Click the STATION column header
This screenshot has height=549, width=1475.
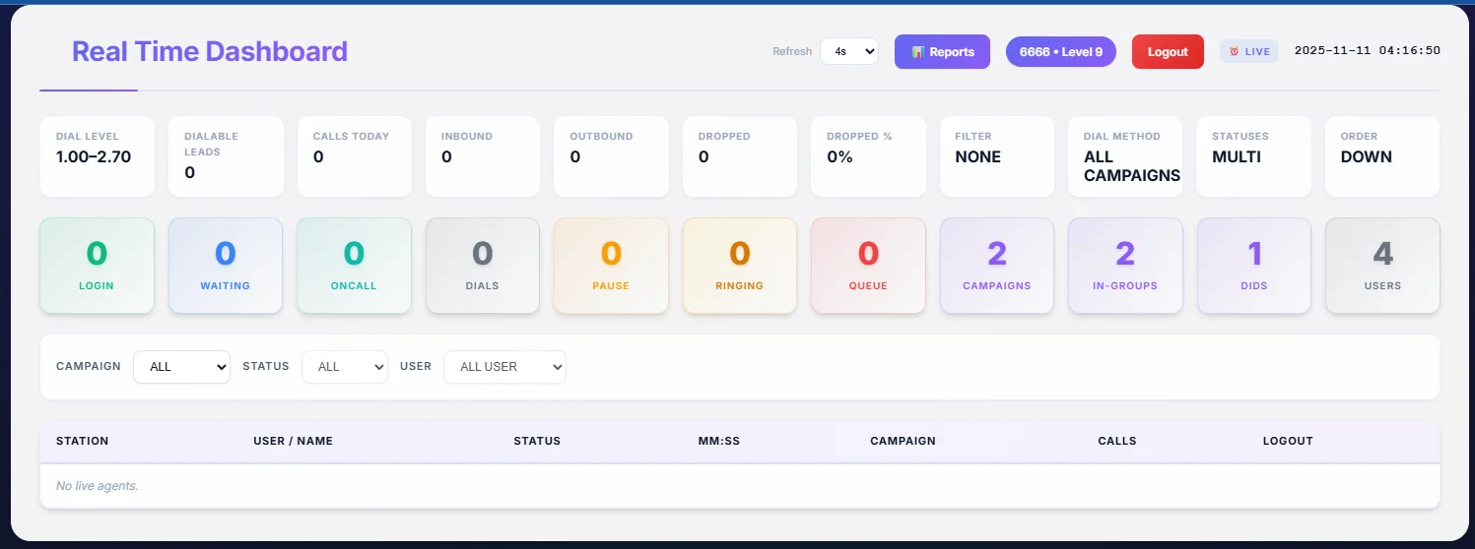tap(83, 441)
